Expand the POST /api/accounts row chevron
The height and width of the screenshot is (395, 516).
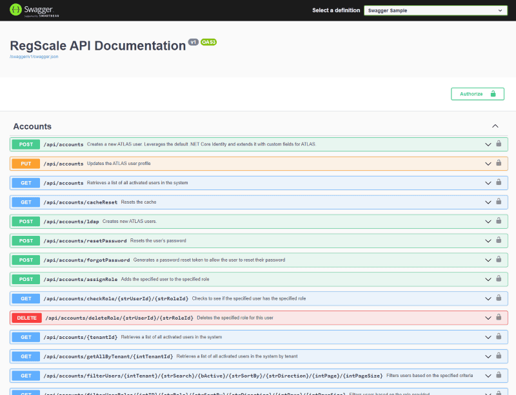pyautogui.click(x=488, y=144)
